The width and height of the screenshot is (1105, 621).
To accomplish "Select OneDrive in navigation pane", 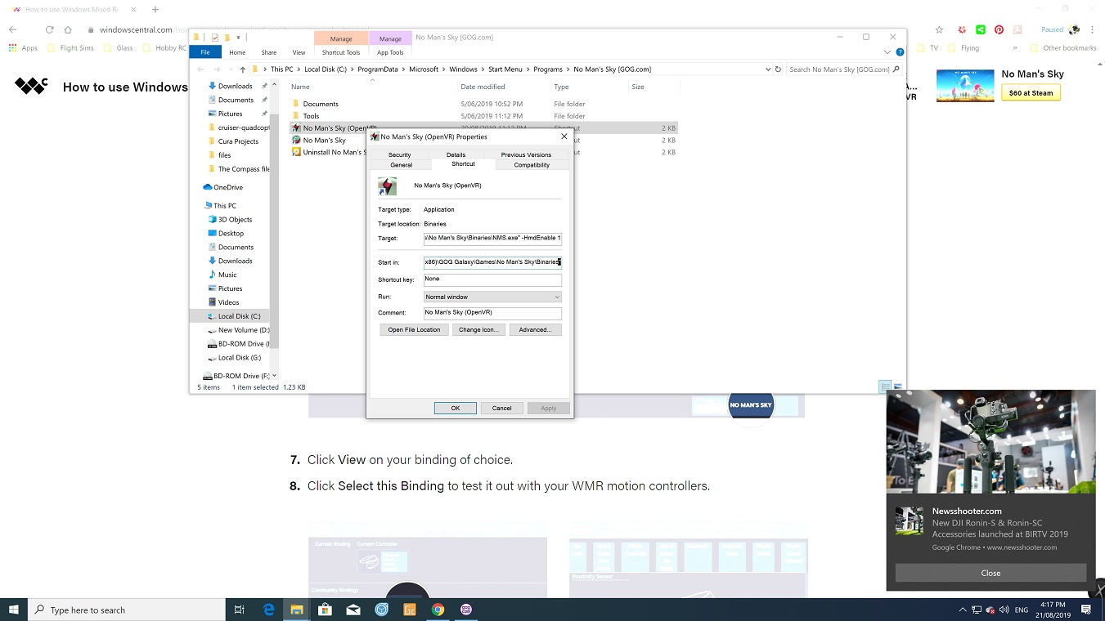I will [228, 187].
